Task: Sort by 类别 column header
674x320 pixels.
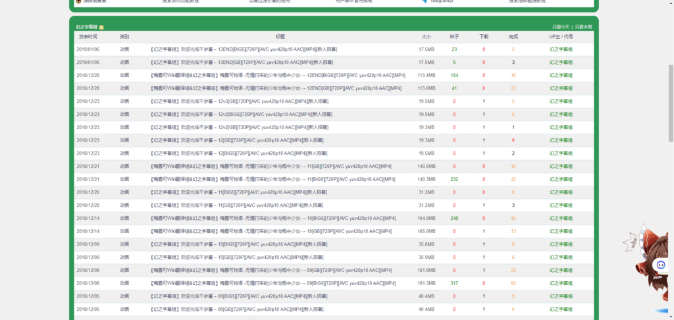Action: point(124,37)
